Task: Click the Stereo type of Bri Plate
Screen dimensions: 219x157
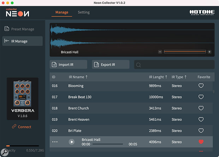Action: [177, 131]
